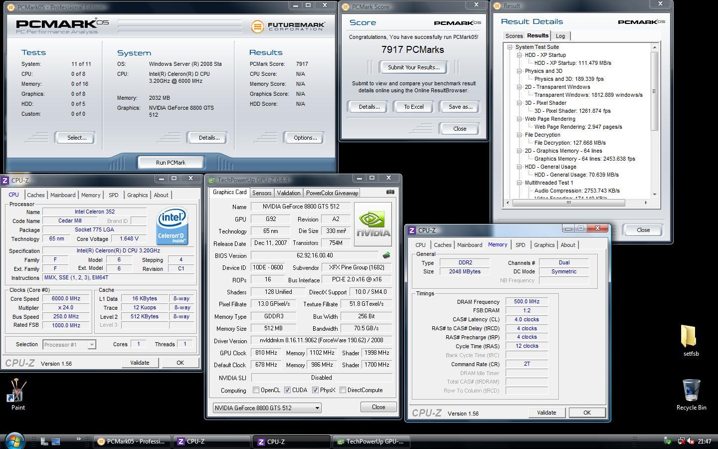Click the NVIDIA logo in GPU-Z
The height and width of the screenshot is (449, 718).
373,224
